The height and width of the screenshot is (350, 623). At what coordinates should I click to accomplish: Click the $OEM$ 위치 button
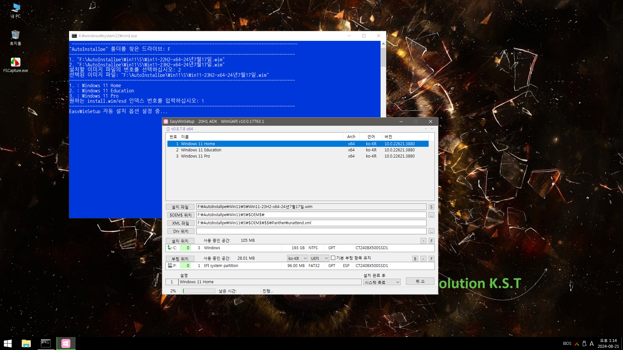tap(180, 215)
